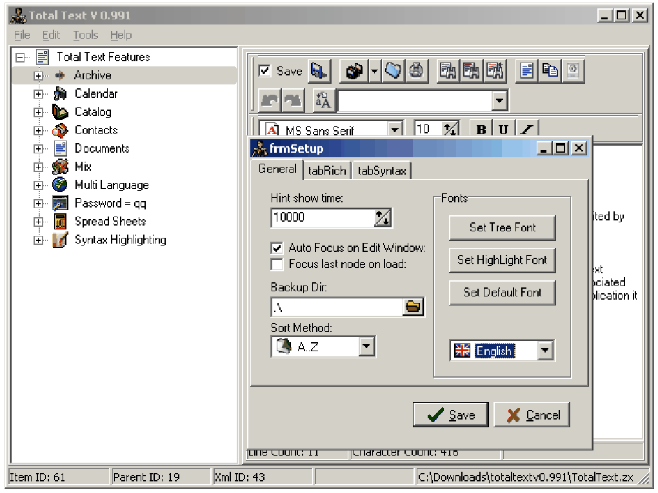Switch to the tabRich tab
Screen dimensions: 658x493
pos(327,171)
